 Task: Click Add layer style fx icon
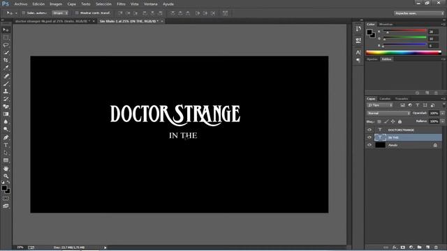[x=395, y=248]
